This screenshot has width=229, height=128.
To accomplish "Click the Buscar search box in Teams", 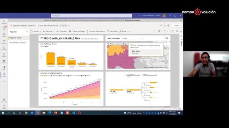I will 92,16.
